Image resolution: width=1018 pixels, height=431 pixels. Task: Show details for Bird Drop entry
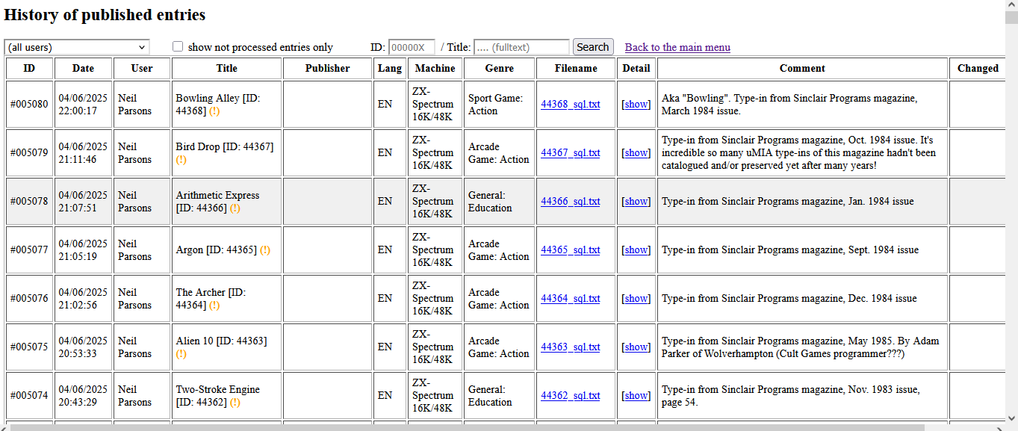636,152
